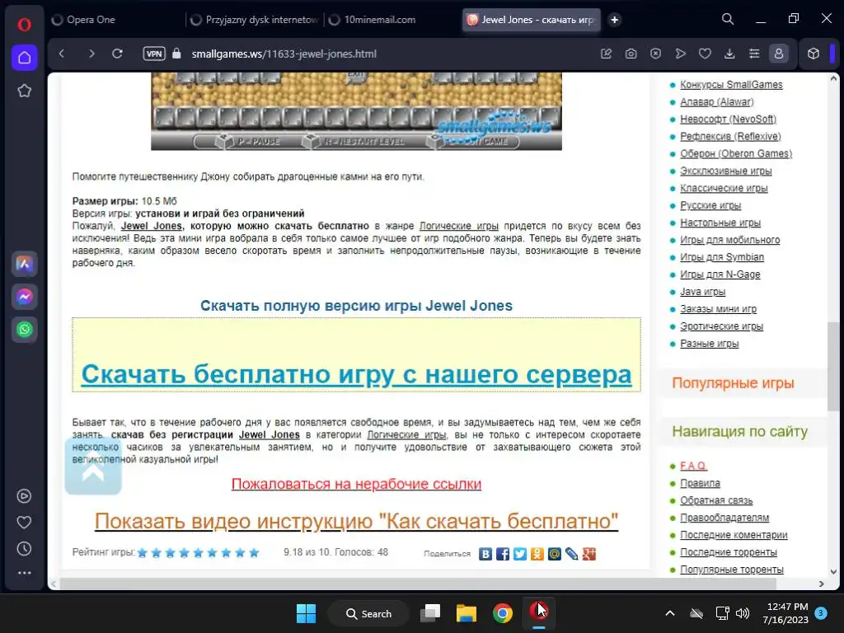Open File Explorer from the taskbar

(x=467, y=613)
